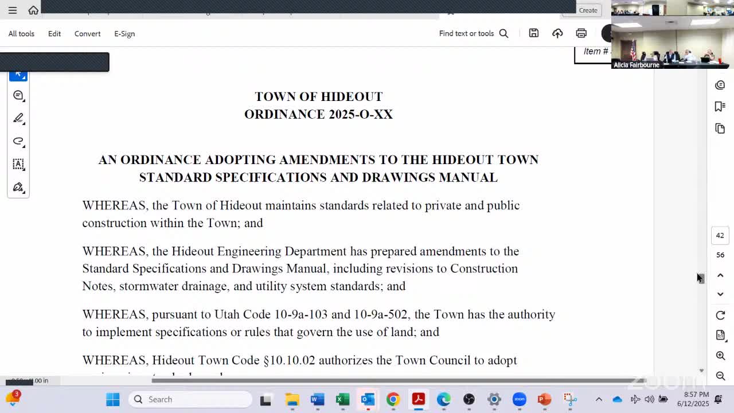The height and width of the screenshot is (413, 734).
Task: Zoom out of the document
Action: (x=720, y=376)
